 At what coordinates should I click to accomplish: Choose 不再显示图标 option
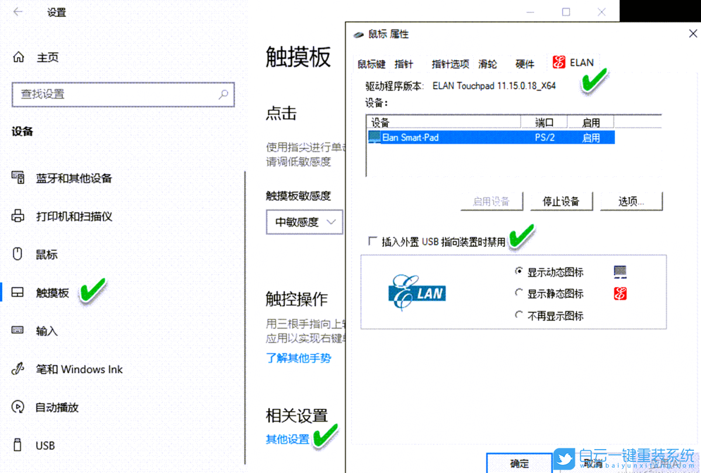pos(519,315)
